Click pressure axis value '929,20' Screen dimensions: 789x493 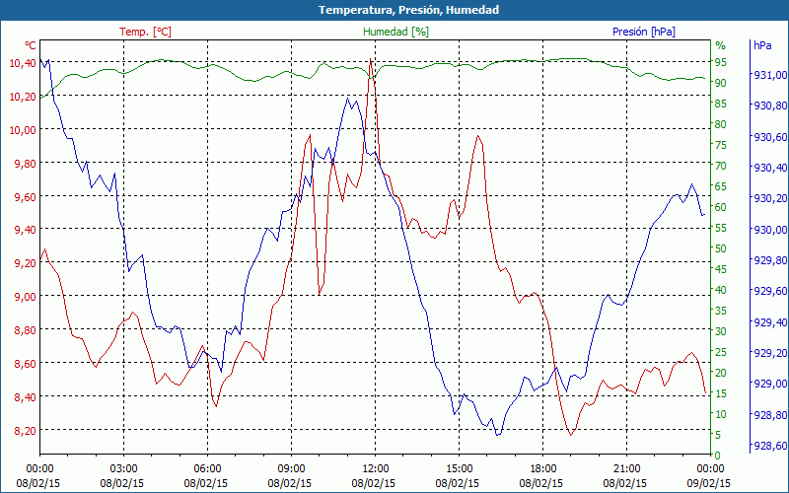click(770, 352)
